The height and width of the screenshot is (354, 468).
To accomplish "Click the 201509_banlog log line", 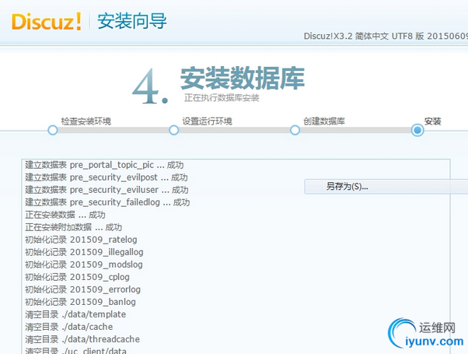I will pos(80,302).
